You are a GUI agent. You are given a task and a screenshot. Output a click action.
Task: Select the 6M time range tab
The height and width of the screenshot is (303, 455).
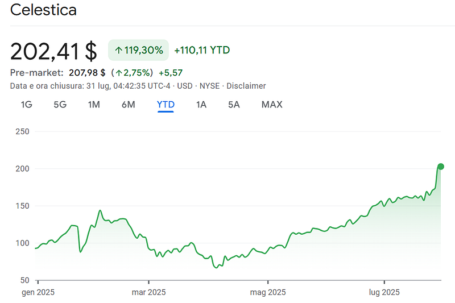tap(128, 105)
